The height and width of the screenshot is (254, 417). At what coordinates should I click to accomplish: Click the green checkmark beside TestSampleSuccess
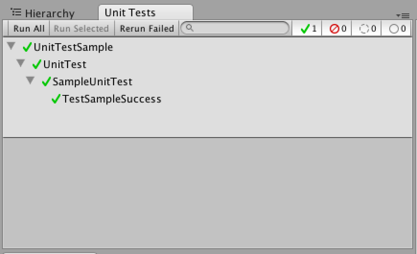click(56, 99)
